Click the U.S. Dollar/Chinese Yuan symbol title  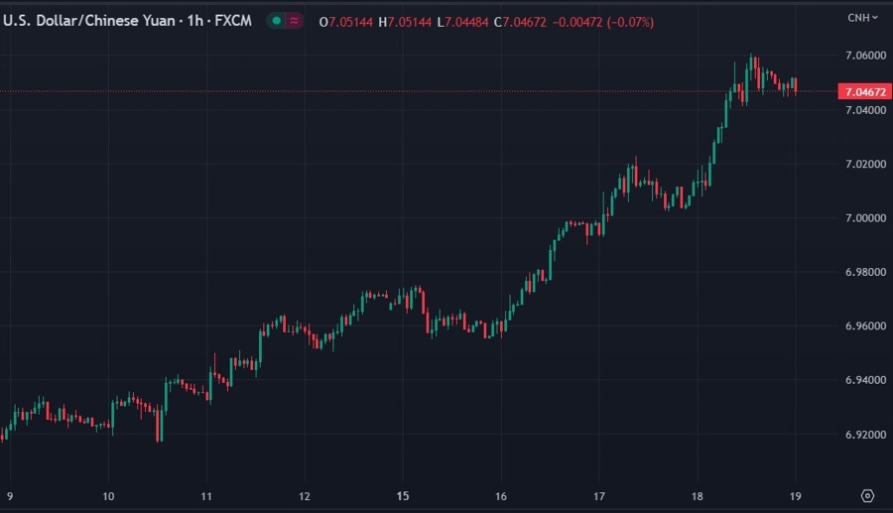[89, 21]
